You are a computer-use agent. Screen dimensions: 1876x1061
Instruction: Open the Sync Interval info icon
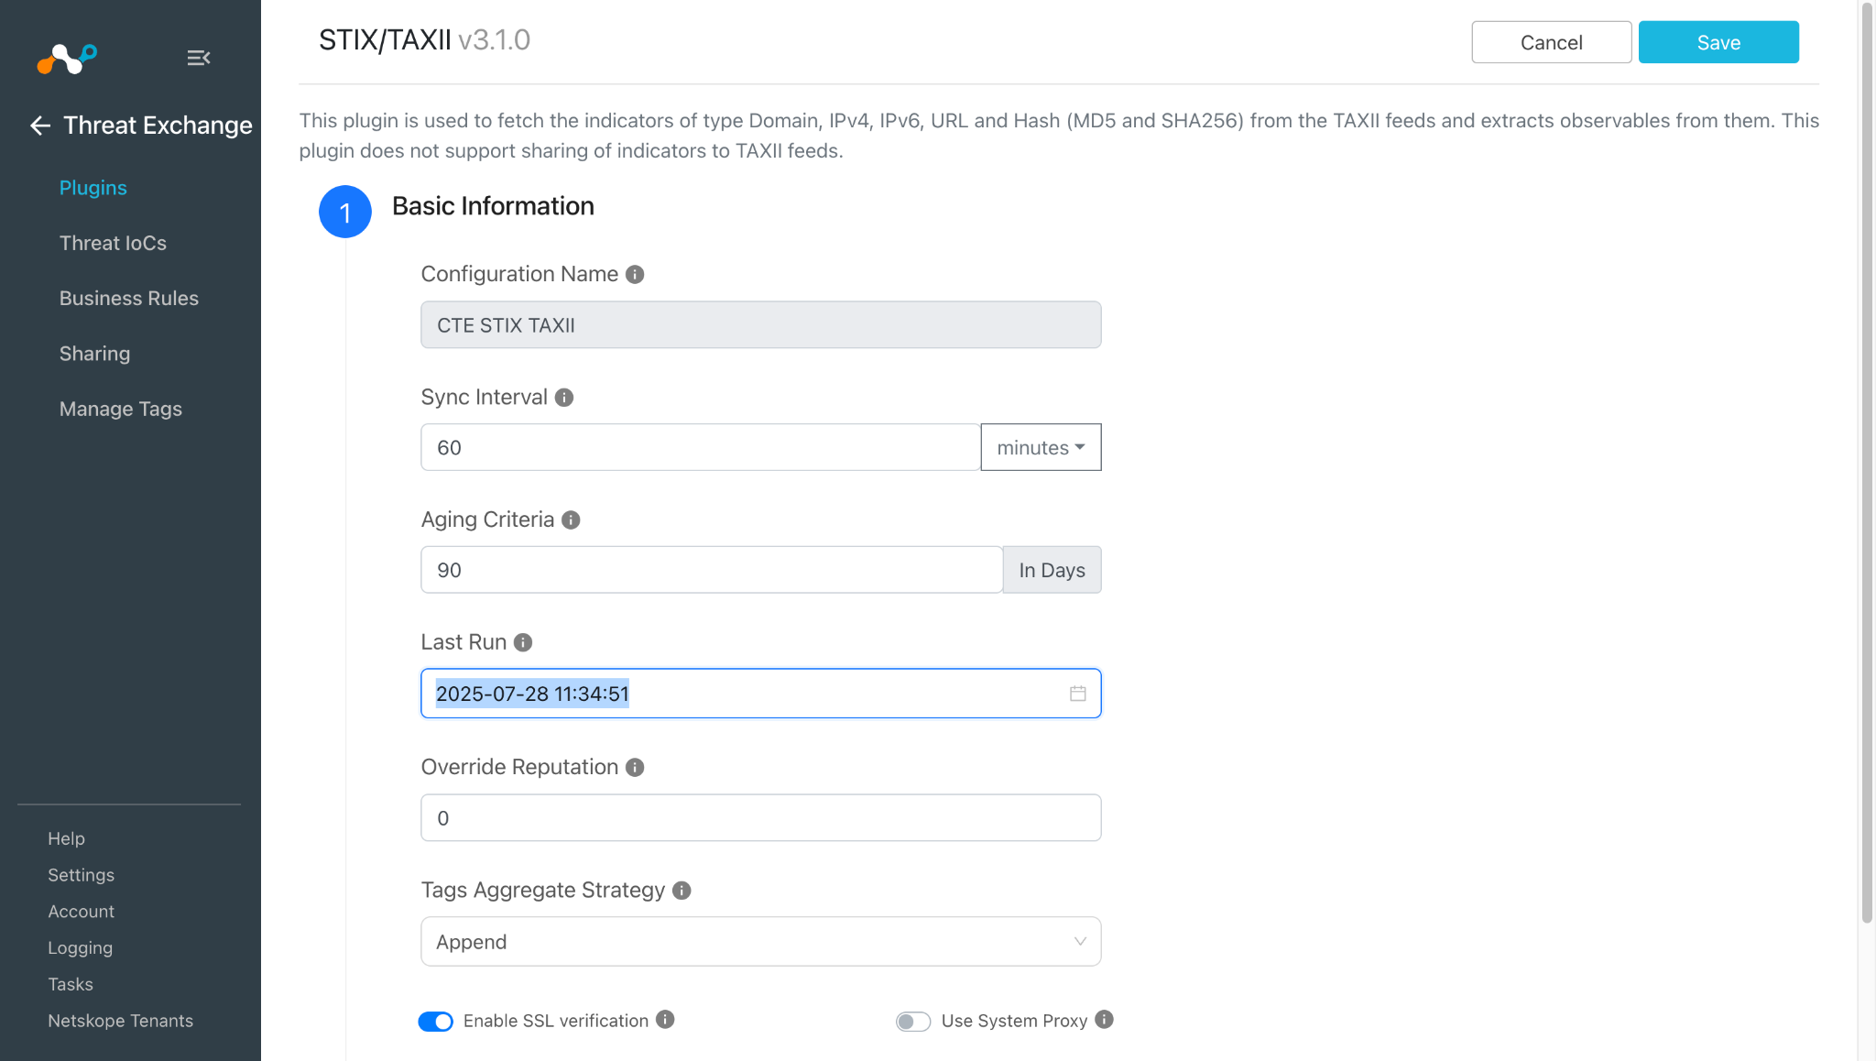[564, 397]
